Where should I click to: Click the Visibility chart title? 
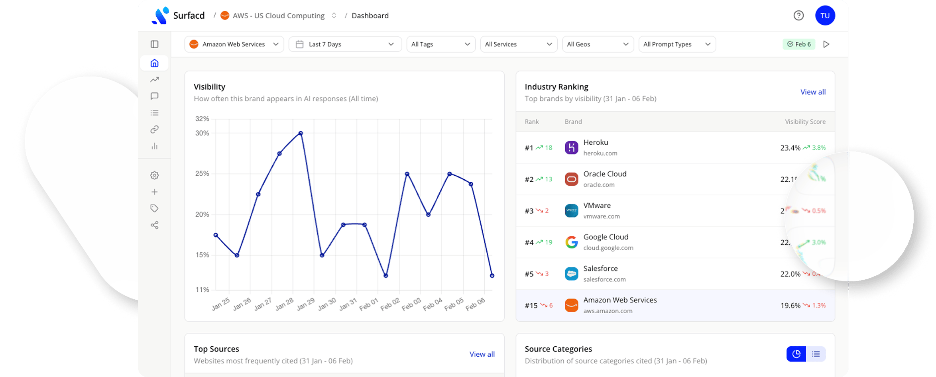click(209, 86)
